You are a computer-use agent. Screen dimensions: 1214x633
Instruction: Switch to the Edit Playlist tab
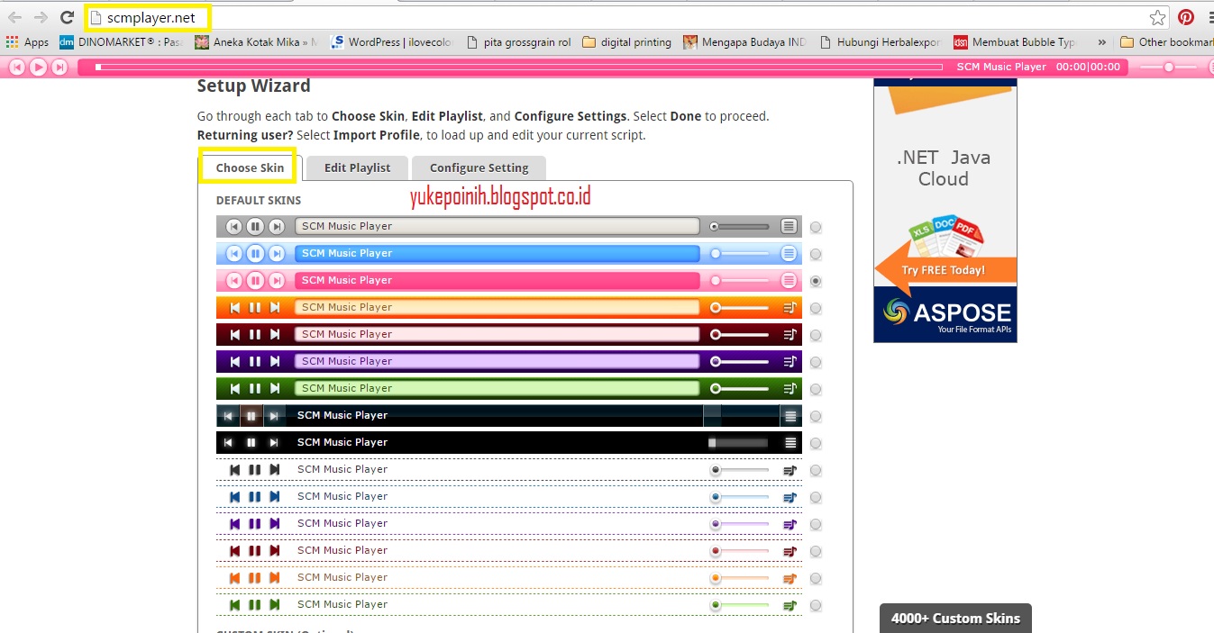point(357,167)
